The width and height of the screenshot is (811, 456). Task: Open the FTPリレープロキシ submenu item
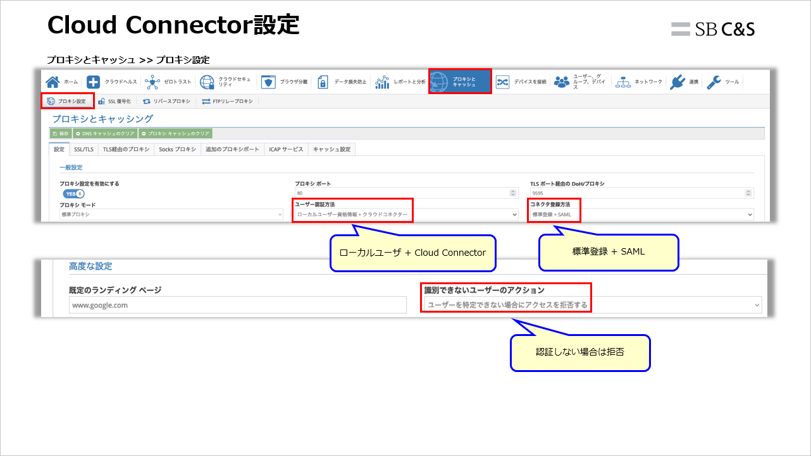click(227, 101)
